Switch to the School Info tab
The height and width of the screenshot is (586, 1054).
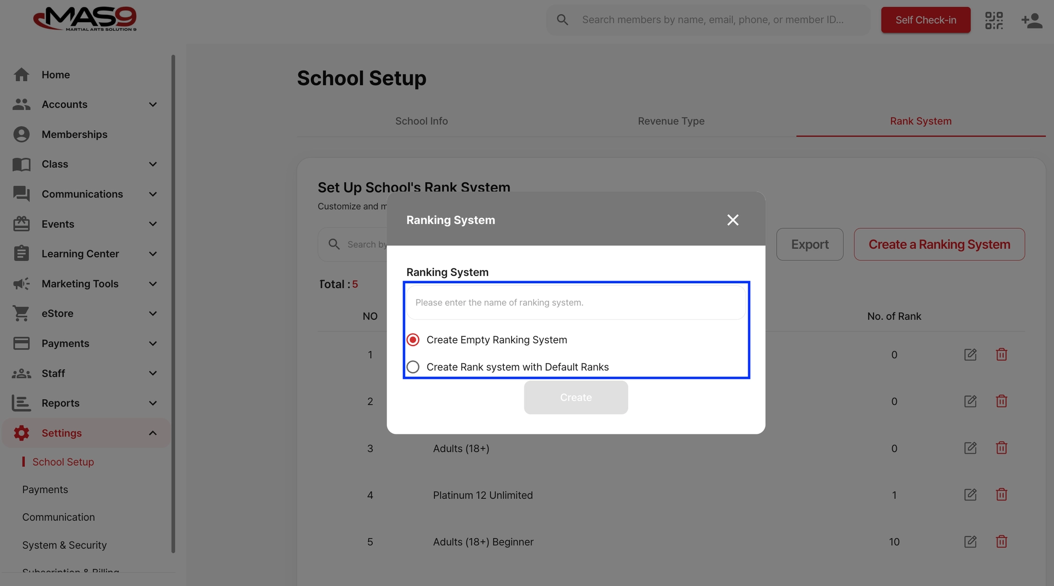pyautogui.click(x=421, y=121)
